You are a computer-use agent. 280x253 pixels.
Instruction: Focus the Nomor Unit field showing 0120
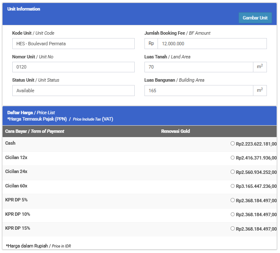point(73,67)
